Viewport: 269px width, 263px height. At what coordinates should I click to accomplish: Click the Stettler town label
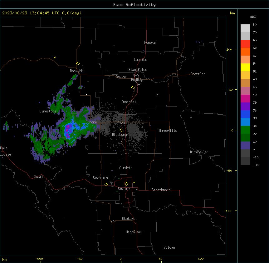[198, 74]
